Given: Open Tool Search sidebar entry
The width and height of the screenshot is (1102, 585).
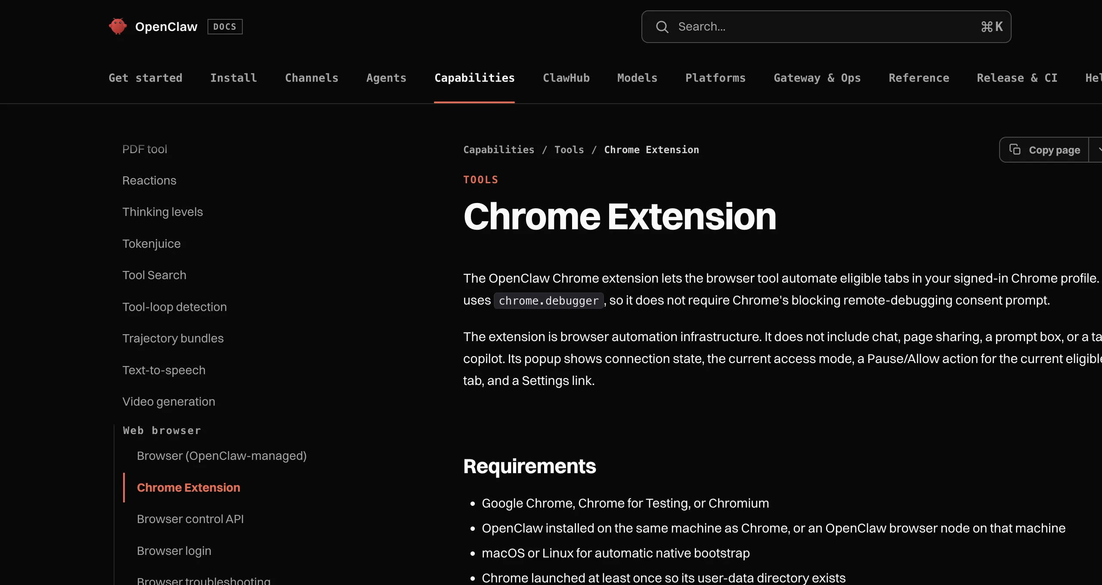Looking at the screenshot, I should [155, 275].
